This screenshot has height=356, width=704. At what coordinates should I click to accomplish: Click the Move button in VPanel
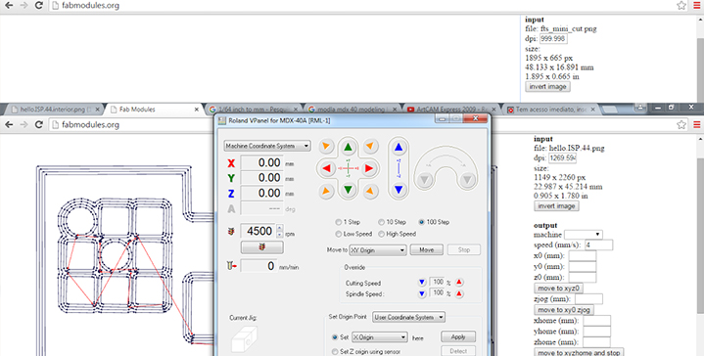pos(427,249)
